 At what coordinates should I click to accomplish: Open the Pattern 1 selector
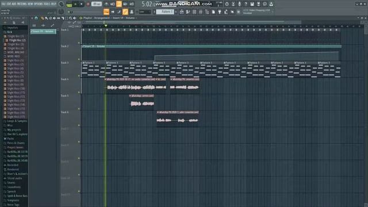coord(165,11)
